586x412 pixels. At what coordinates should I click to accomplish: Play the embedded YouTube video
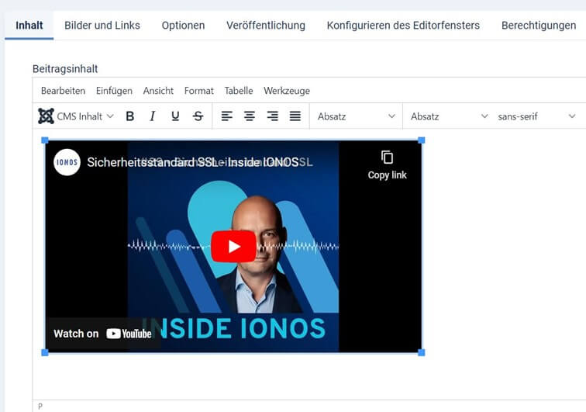coord(233,246)
